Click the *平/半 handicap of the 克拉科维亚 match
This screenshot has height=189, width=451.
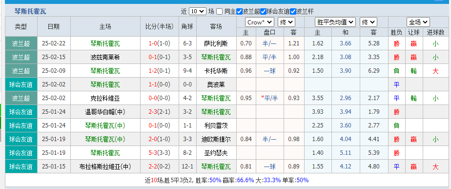[x=269, y=98]
